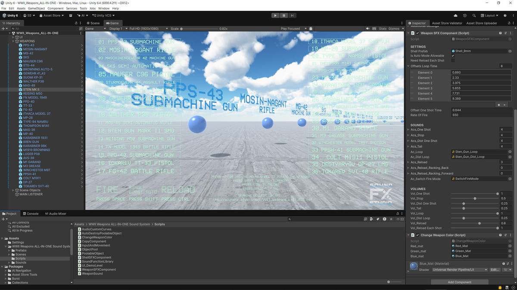Toggle Change Weapon Color enabled checkbox
Image resolution: width=517 pixels, height=290 pixels.
pyautogui.click(x=417, y=235)
